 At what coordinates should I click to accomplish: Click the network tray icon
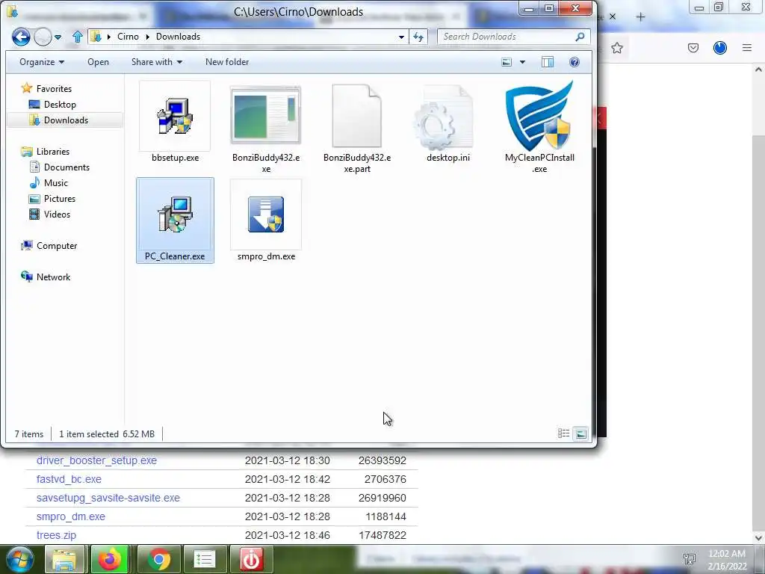pos(690,558)
